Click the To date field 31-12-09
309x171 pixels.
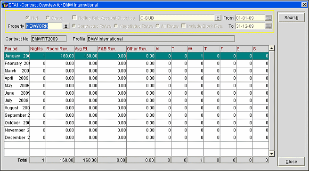(x=250, y=26)
